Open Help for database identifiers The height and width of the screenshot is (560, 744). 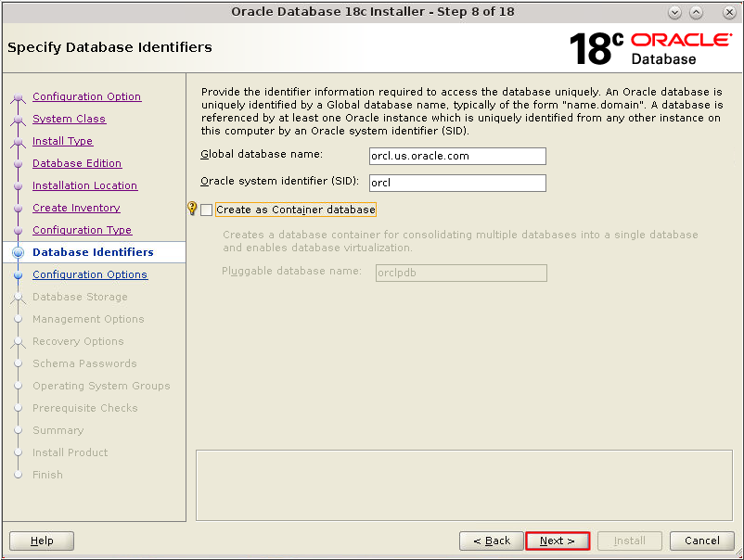(x=41, y=541)
